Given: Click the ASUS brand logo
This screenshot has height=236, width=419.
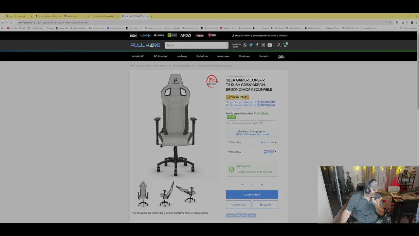Looking at the screenshot, I should [x=199, y=35].
